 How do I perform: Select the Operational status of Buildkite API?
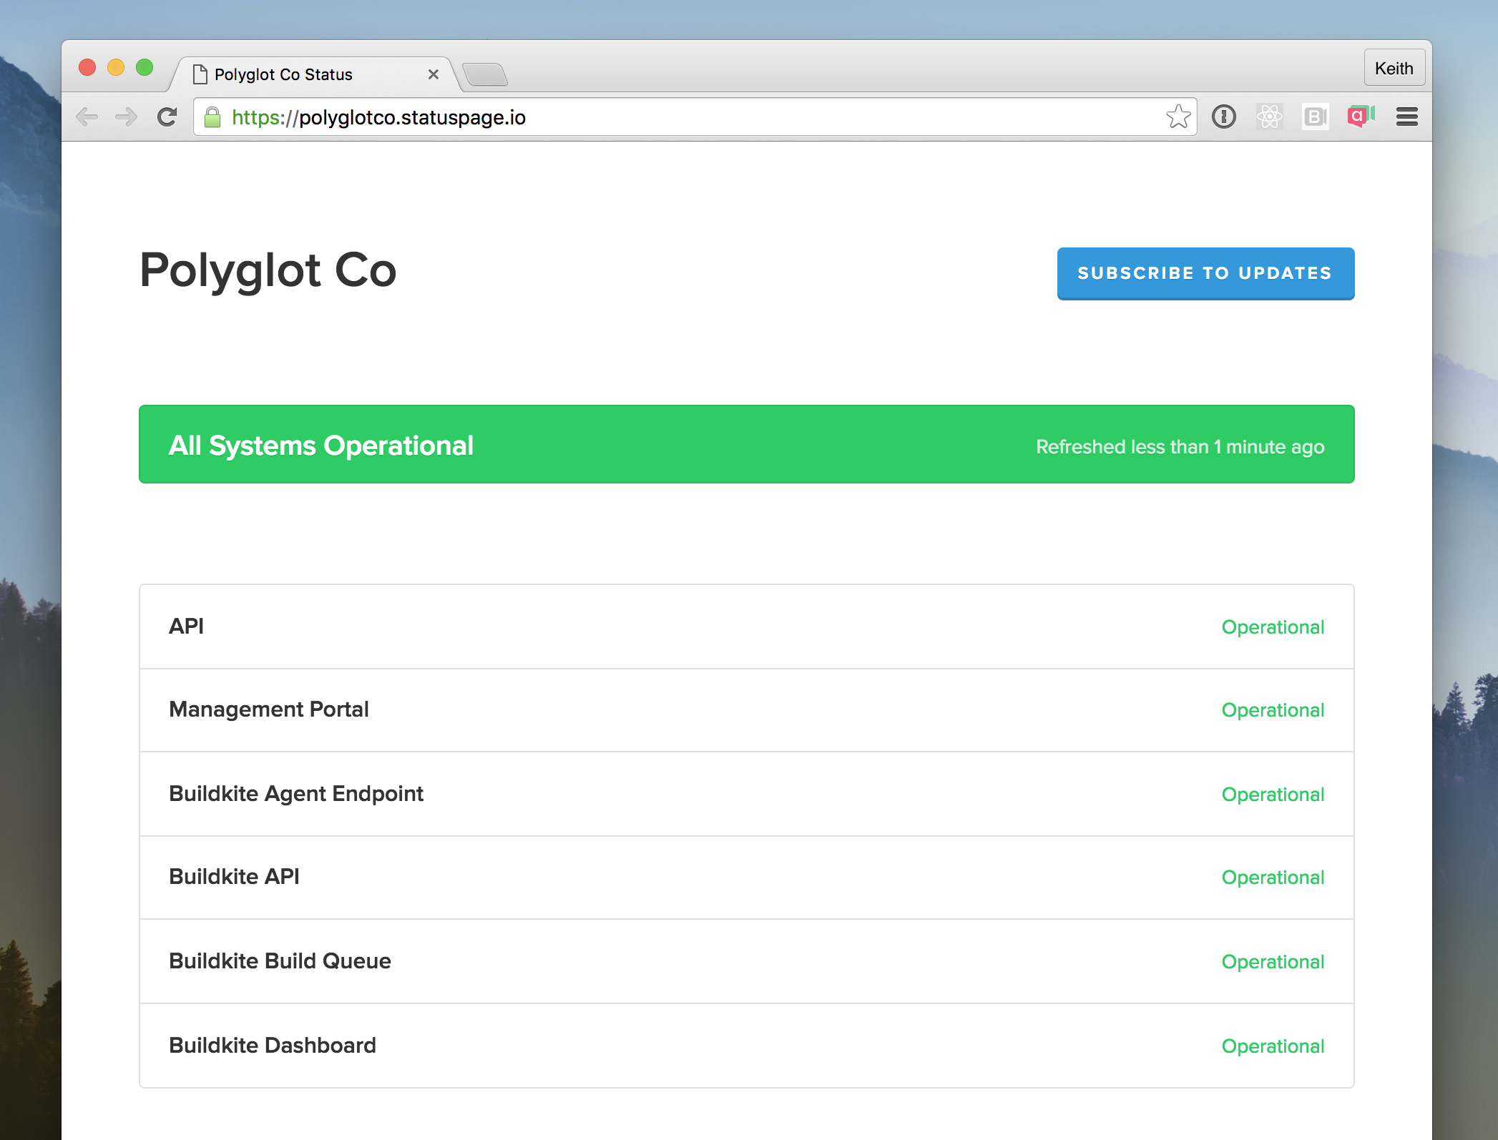(x=1273, y=878)
